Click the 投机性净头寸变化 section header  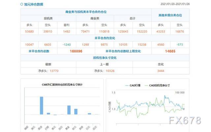click(105, 58)
